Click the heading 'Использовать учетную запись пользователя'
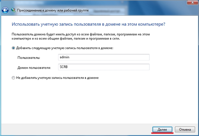 coord(88,24)
